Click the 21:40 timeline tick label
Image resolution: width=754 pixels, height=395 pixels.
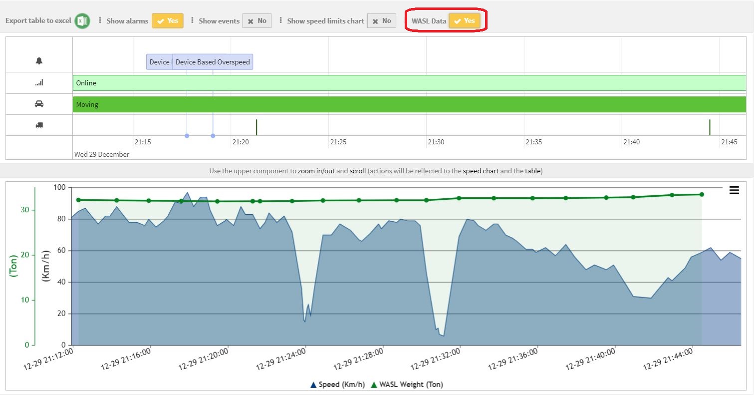(631, 142)
